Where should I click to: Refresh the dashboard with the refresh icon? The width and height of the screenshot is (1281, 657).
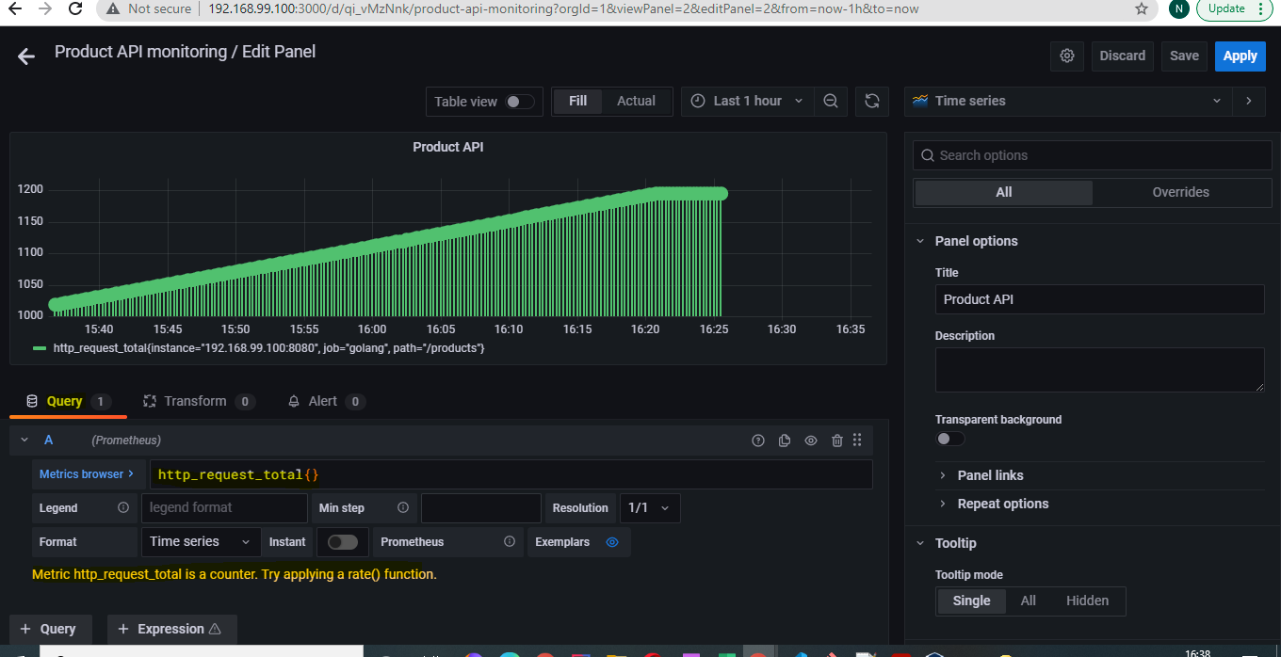pos(872,102)
